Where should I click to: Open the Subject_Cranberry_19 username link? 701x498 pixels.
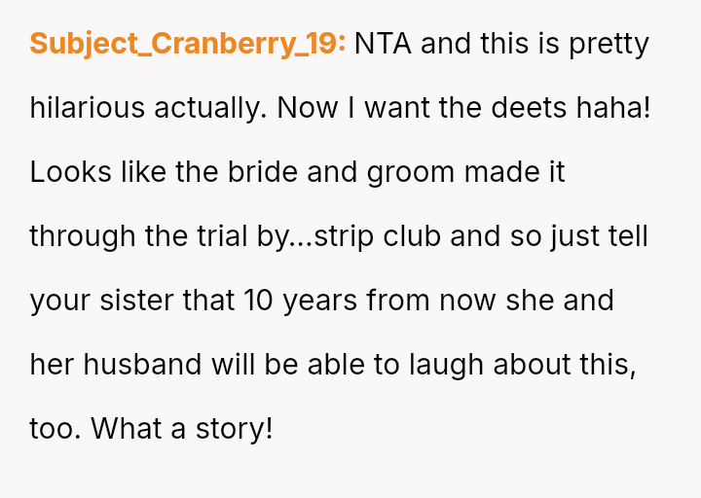pyautogui.click(x=188, y=45)
